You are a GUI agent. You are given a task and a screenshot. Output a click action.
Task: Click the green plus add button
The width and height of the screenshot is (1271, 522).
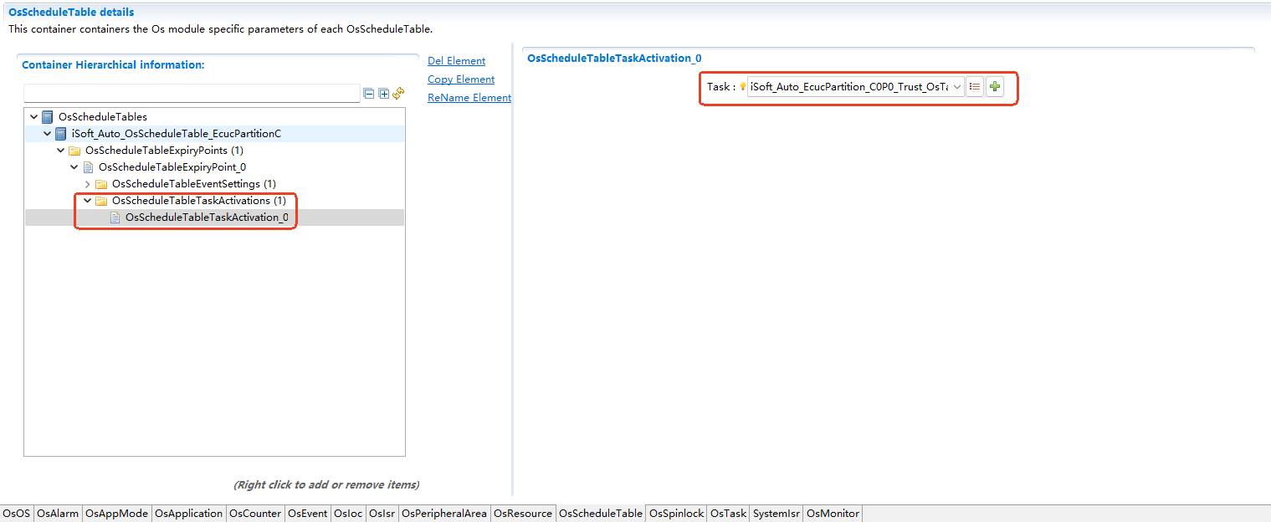[994, 87]
